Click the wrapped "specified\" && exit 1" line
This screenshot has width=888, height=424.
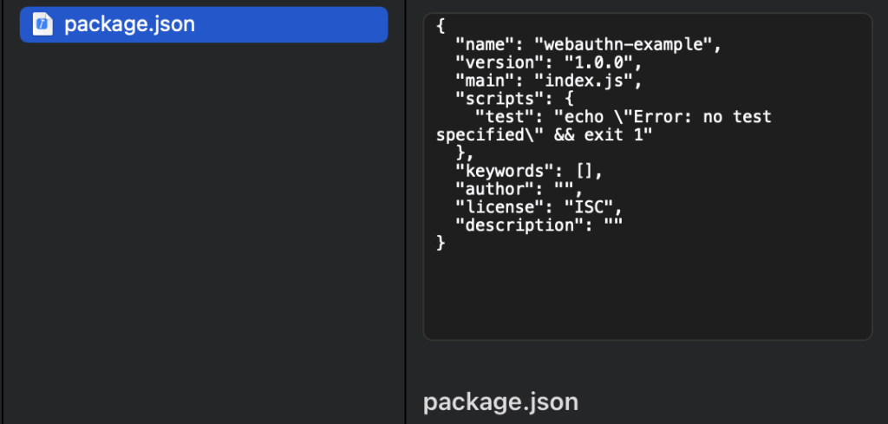coord(543,135)
